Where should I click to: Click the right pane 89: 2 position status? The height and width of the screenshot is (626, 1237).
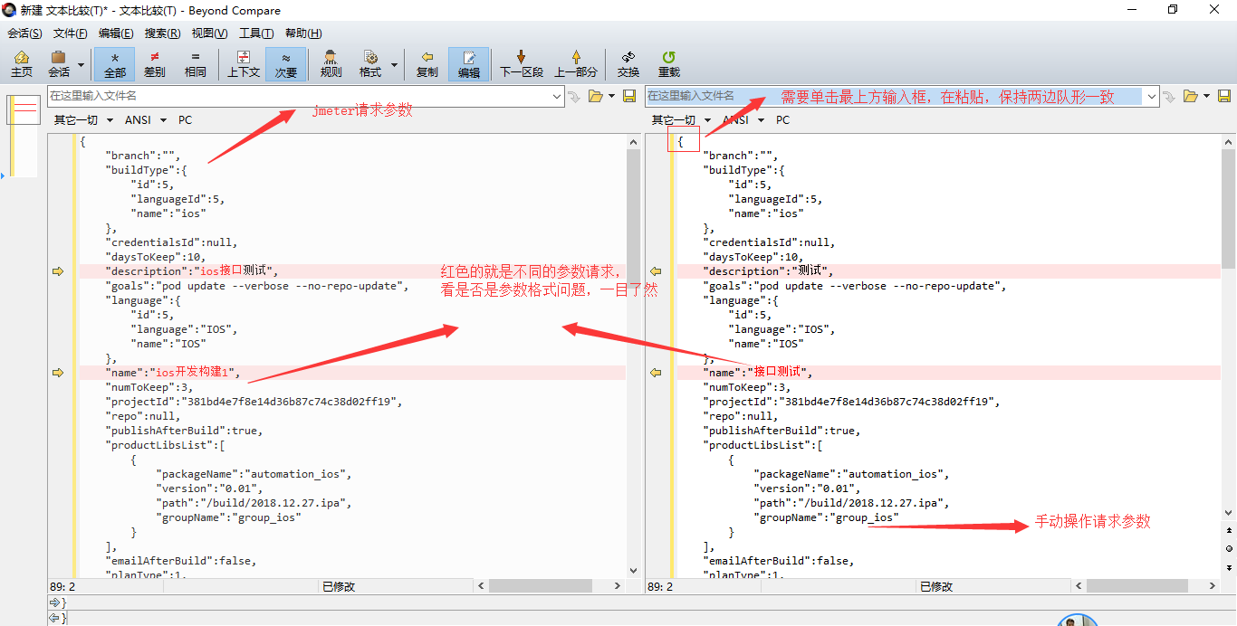click(x=659, y=586)
